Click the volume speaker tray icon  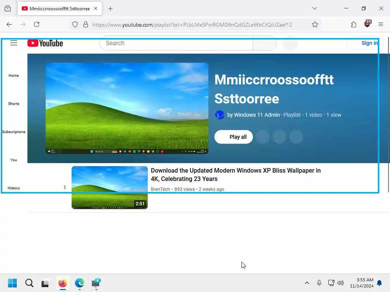pos(340,283)
